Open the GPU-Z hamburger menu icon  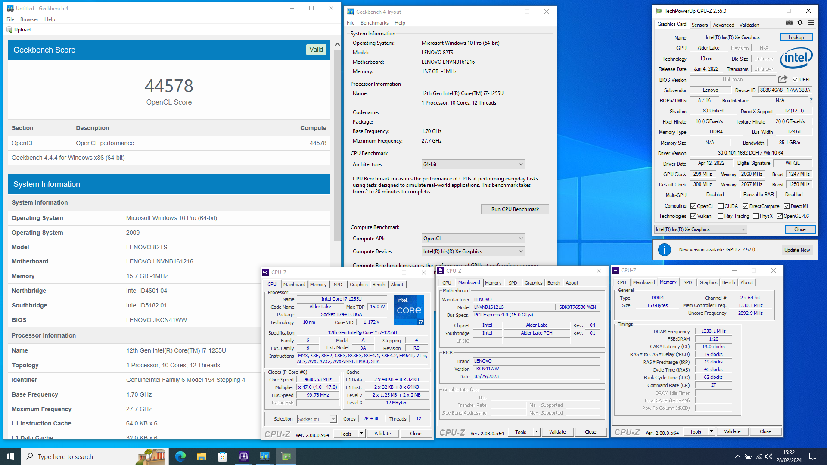coord(811,23)
